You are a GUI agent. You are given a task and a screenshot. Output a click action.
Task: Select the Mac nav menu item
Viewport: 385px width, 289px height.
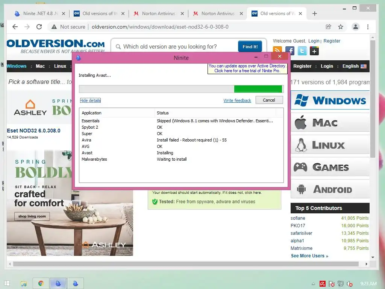click(40, 66)
